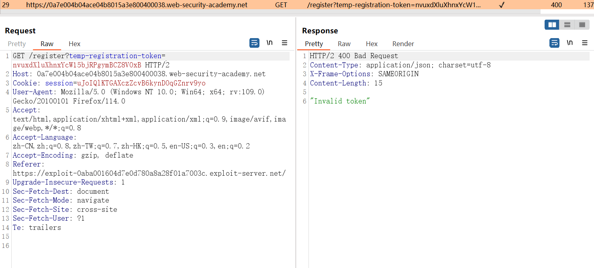Switch to combined tabbed layout view
The height and width of the screenshot is (268, 594).
(x=582, y=25)
